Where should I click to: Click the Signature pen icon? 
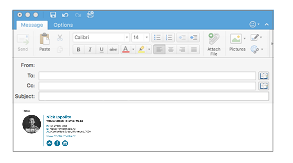tap(255, 37)
